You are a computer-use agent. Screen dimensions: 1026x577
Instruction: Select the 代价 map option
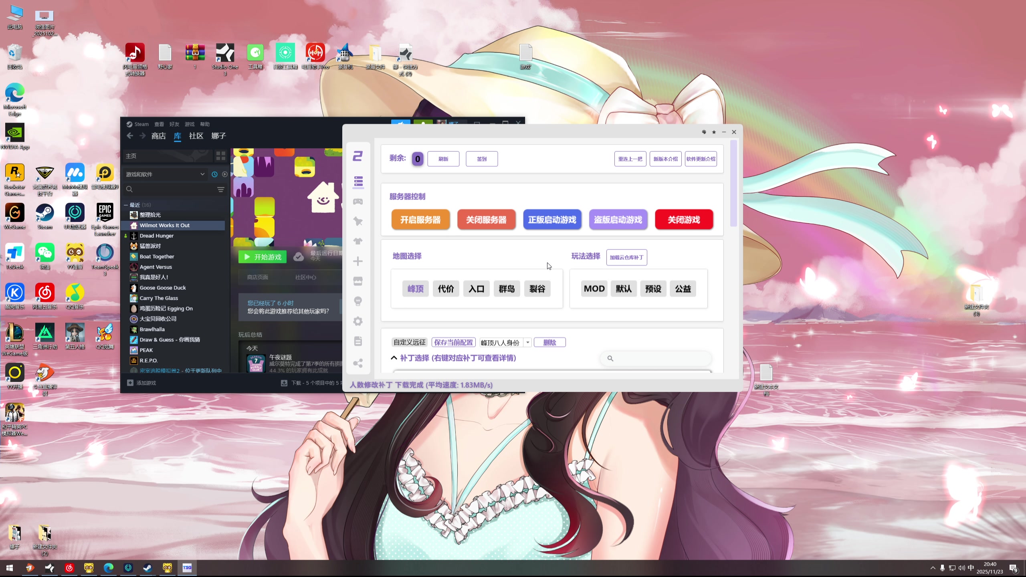tap(446, 288)
